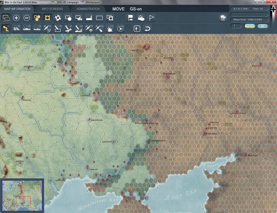Viewport: 277px width, 213px height.
Task: Select F8 bomb city mode icon
Action: 79,29
